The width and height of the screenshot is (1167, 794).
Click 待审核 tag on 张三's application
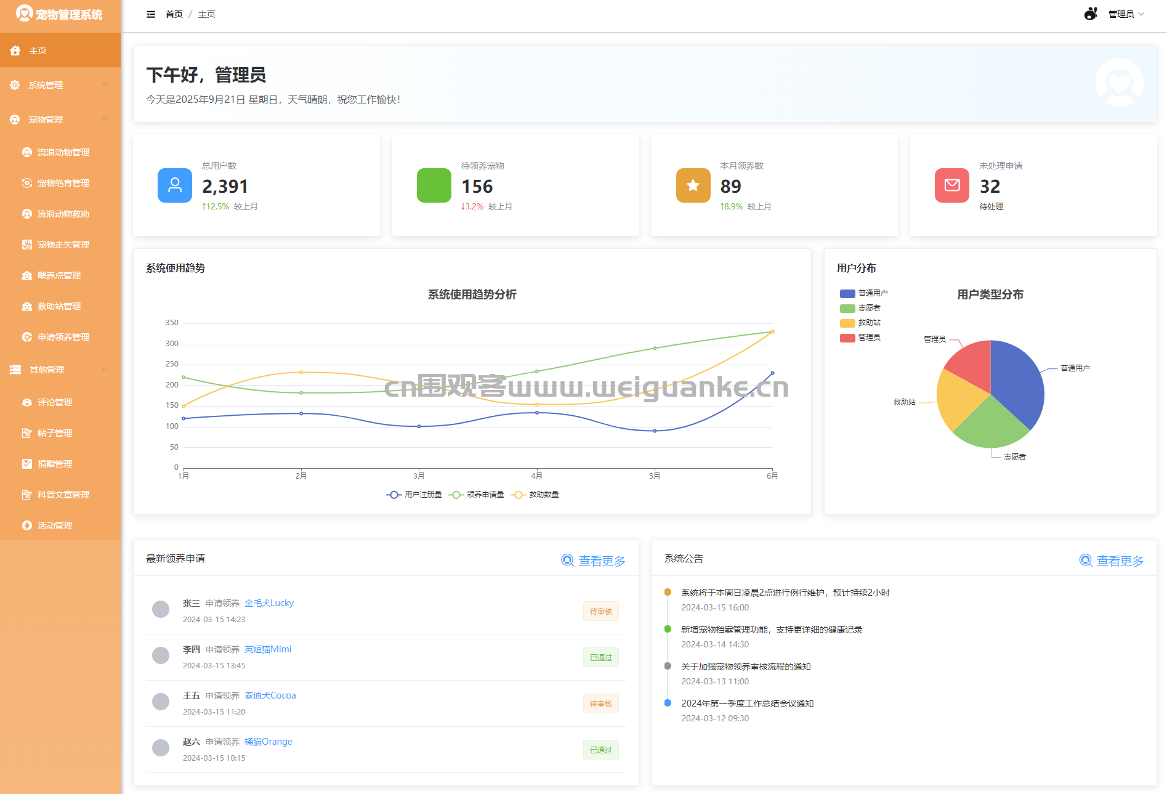click(601, 611)
